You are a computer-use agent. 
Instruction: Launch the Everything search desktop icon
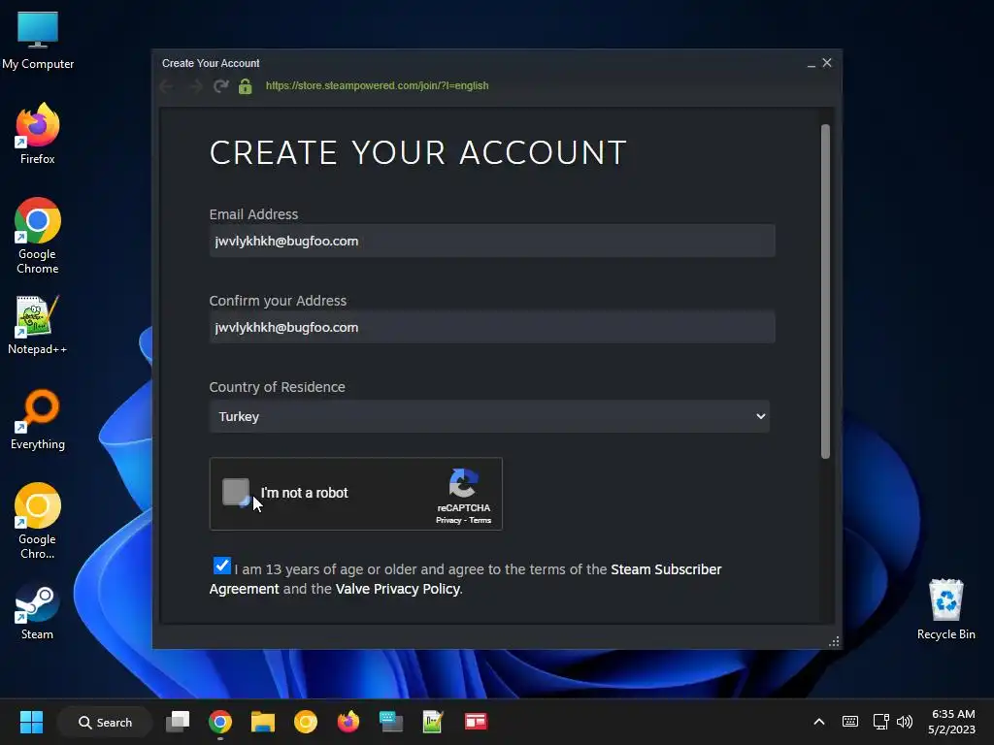click(38, 419)
